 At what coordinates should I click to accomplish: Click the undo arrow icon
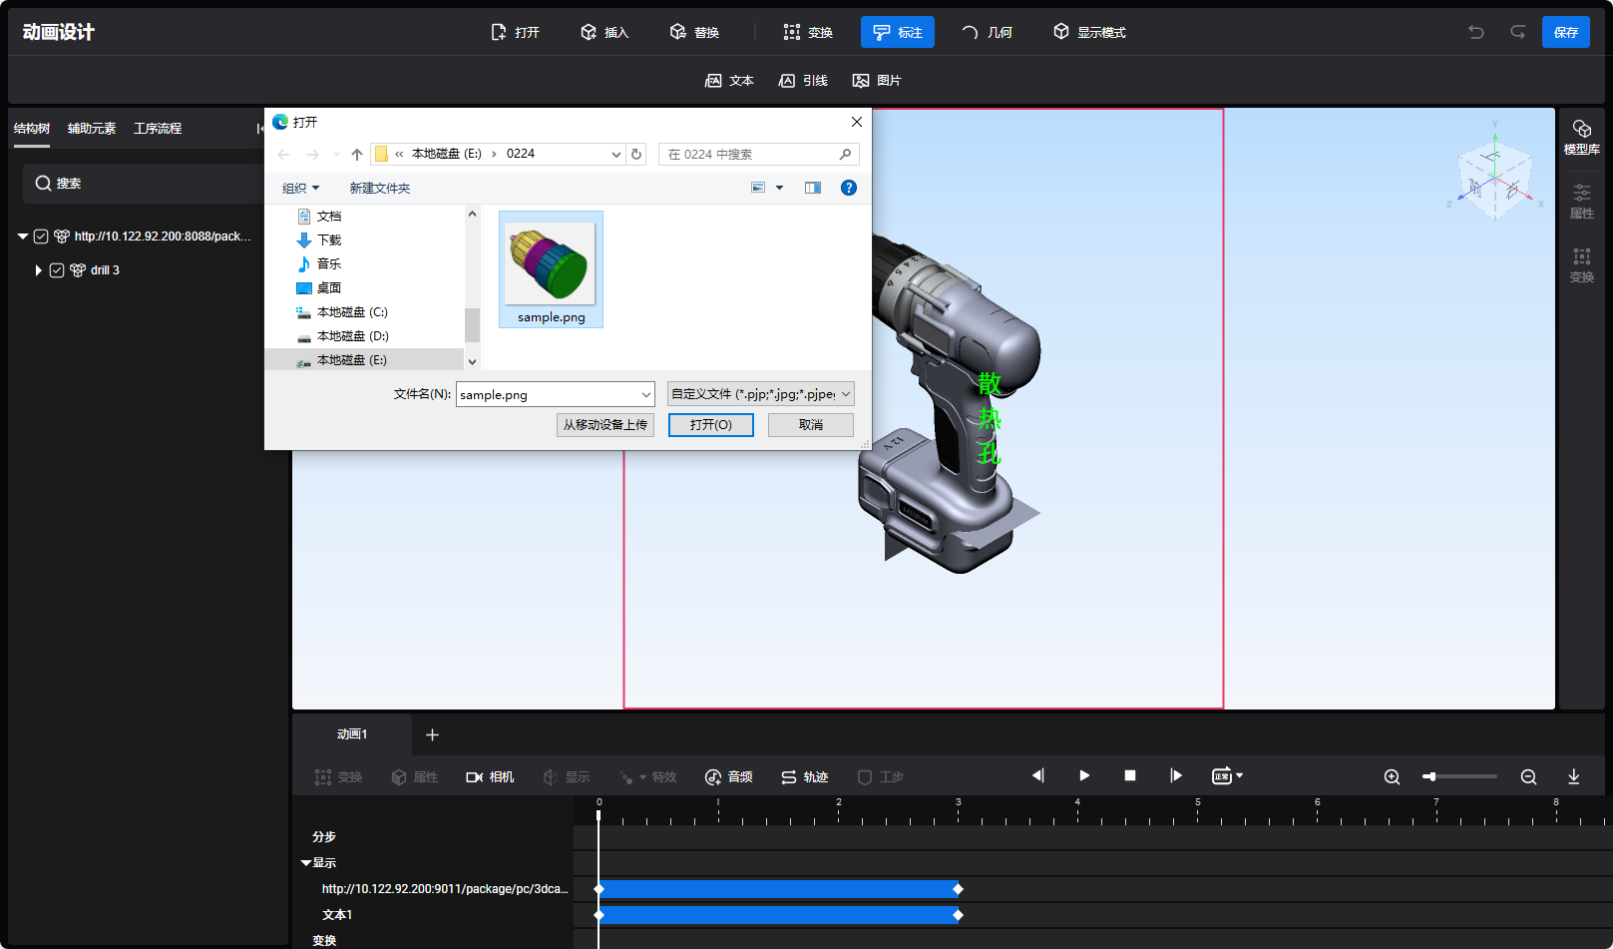1475,32
